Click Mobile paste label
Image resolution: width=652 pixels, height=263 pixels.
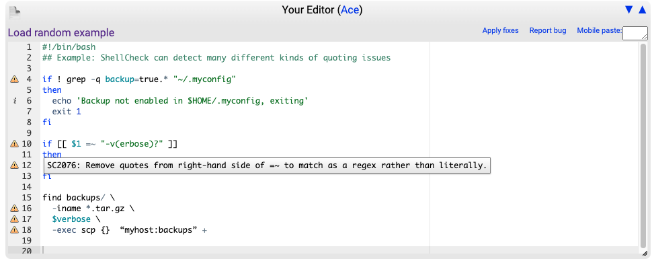599,30
